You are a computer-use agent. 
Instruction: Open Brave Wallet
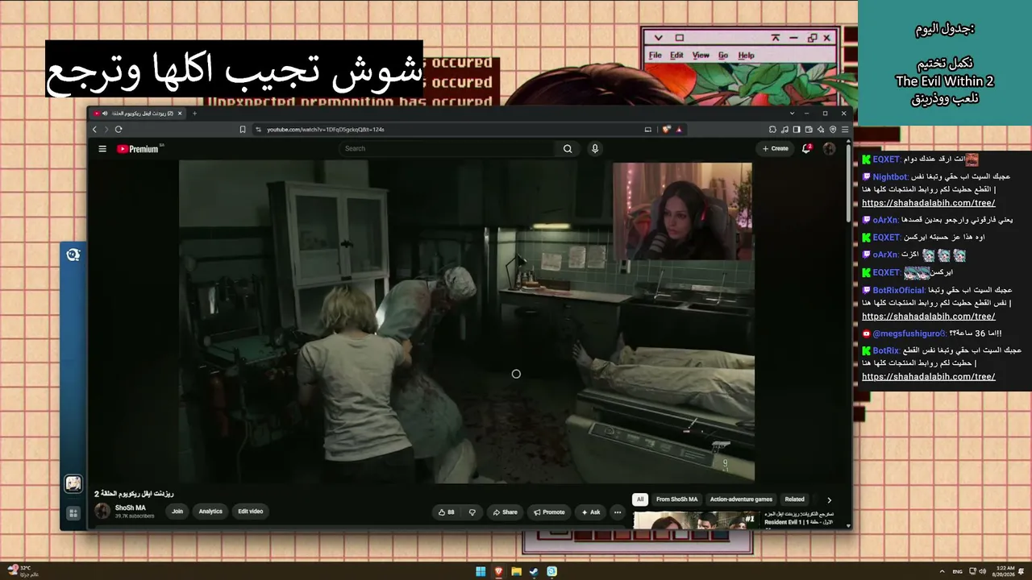pyautogui.click(x=809, y=129)
